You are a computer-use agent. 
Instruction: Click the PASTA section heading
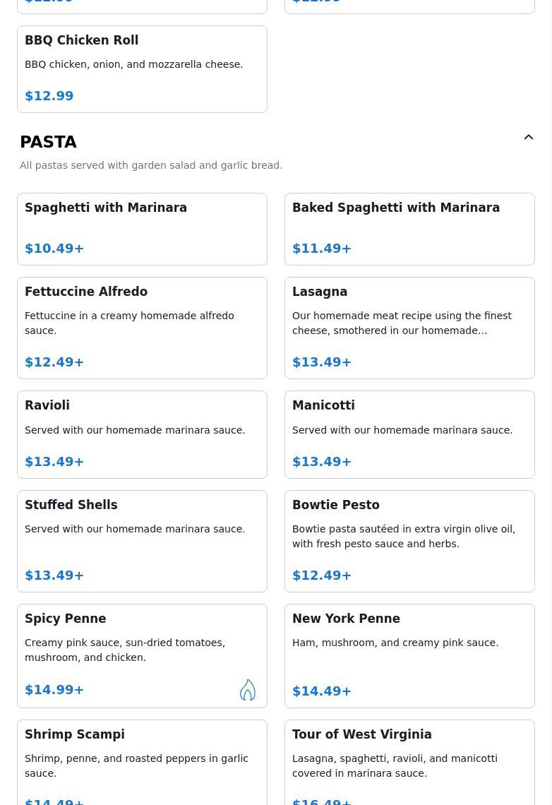(x=48, y=142)
